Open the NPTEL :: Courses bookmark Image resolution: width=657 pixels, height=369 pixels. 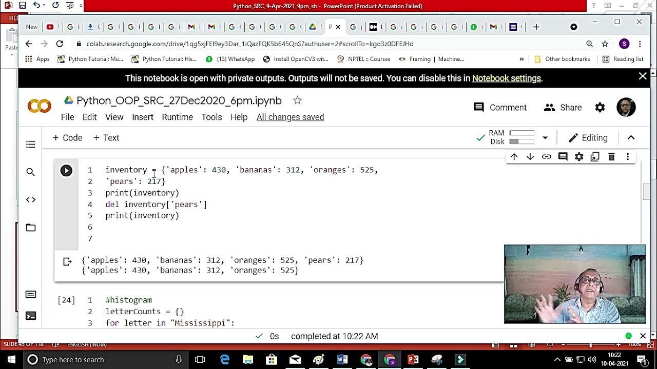[363, 59]
